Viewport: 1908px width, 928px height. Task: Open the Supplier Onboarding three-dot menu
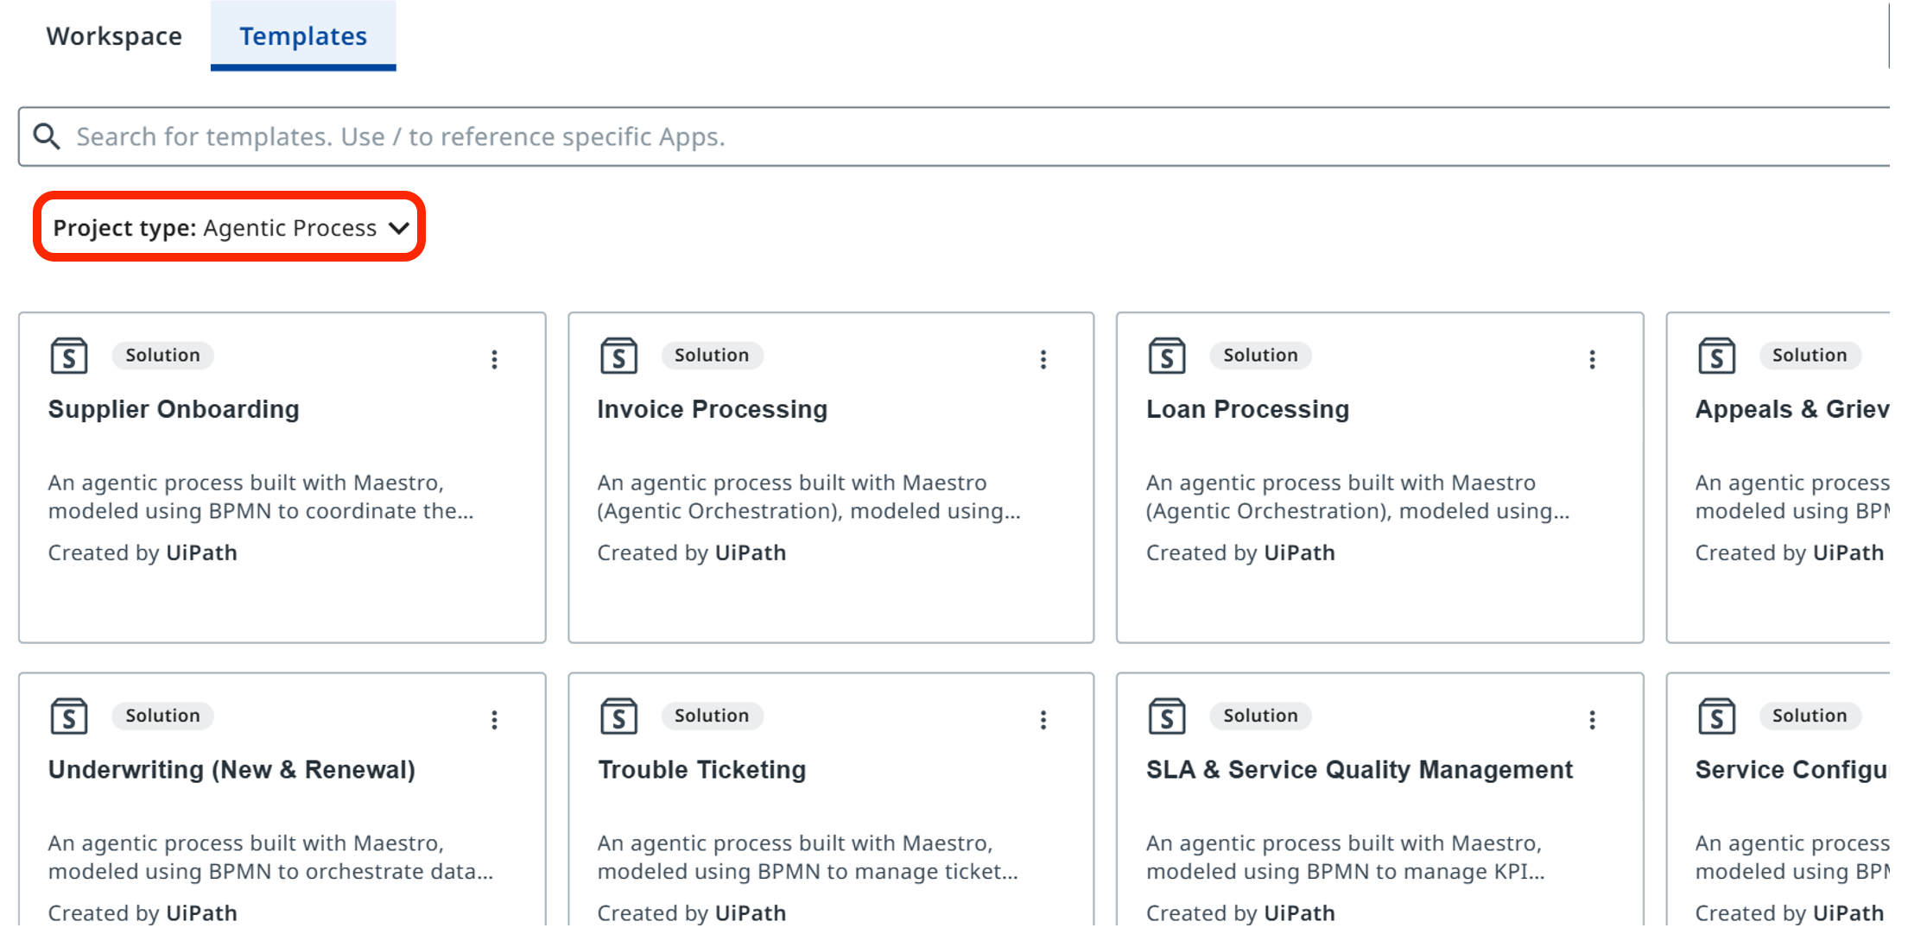[494, 359]
